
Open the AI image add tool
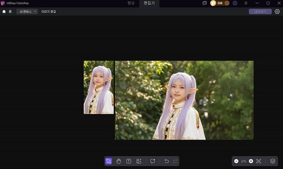tap(139, 161)
